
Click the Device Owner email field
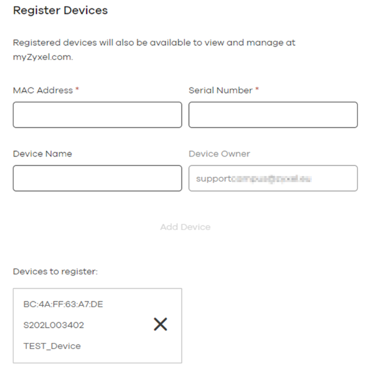click(273, 178)
